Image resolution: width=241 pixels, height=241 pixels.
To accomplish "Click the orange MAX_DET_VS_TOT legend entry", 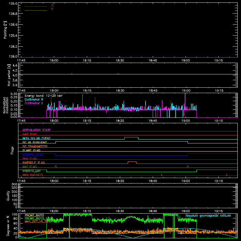I will (x=37, y=222).
